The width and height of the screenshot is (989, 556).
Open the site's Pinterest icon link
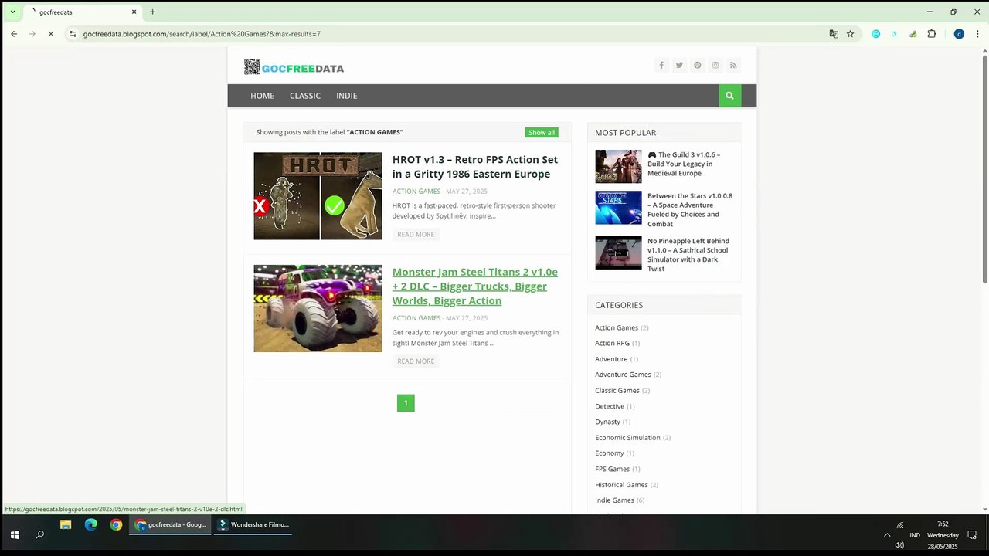tap(697, 66)
